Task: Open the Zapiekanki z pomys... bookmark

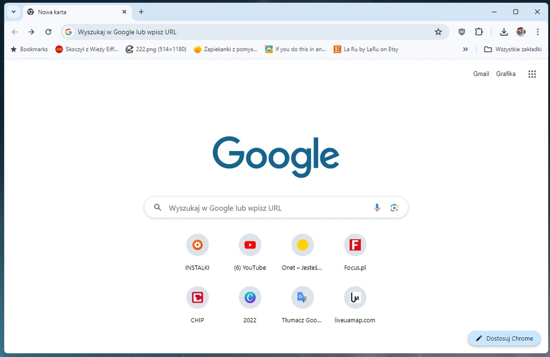Action: tap(225, 49)
